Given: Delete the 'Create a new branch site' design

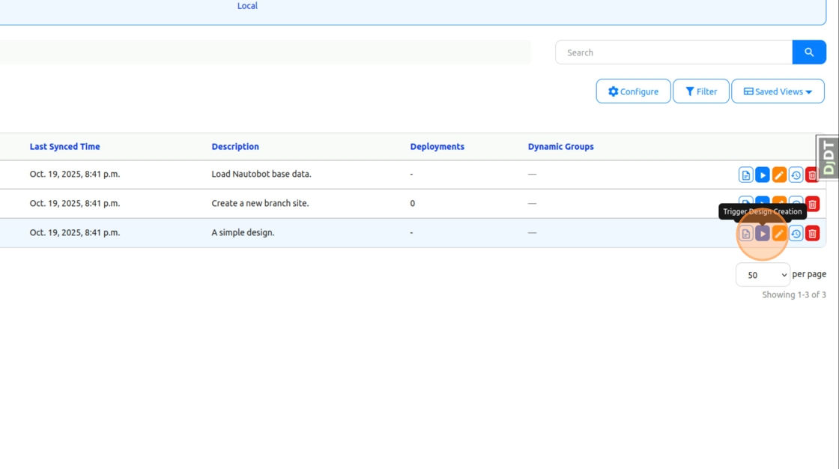Looking at the screenshot, I should pyautogui.click(x=812, y=205).
